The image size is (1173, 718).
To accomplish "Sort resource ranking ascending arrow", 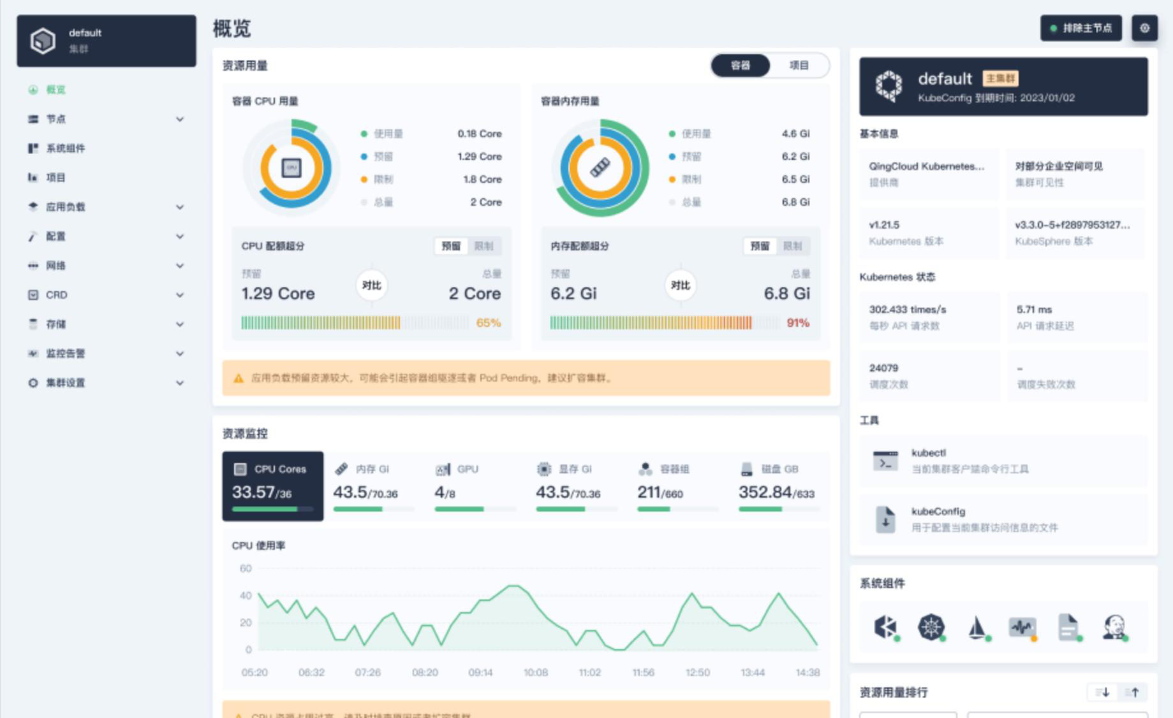I will (1132, 693).
